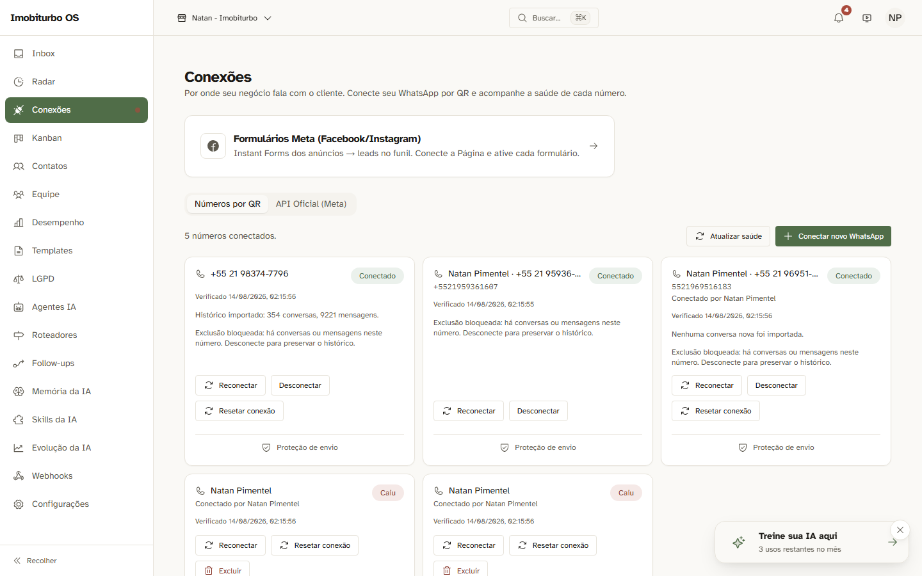Click the phone icon beside +55 21 95936 title

(439, 274)
